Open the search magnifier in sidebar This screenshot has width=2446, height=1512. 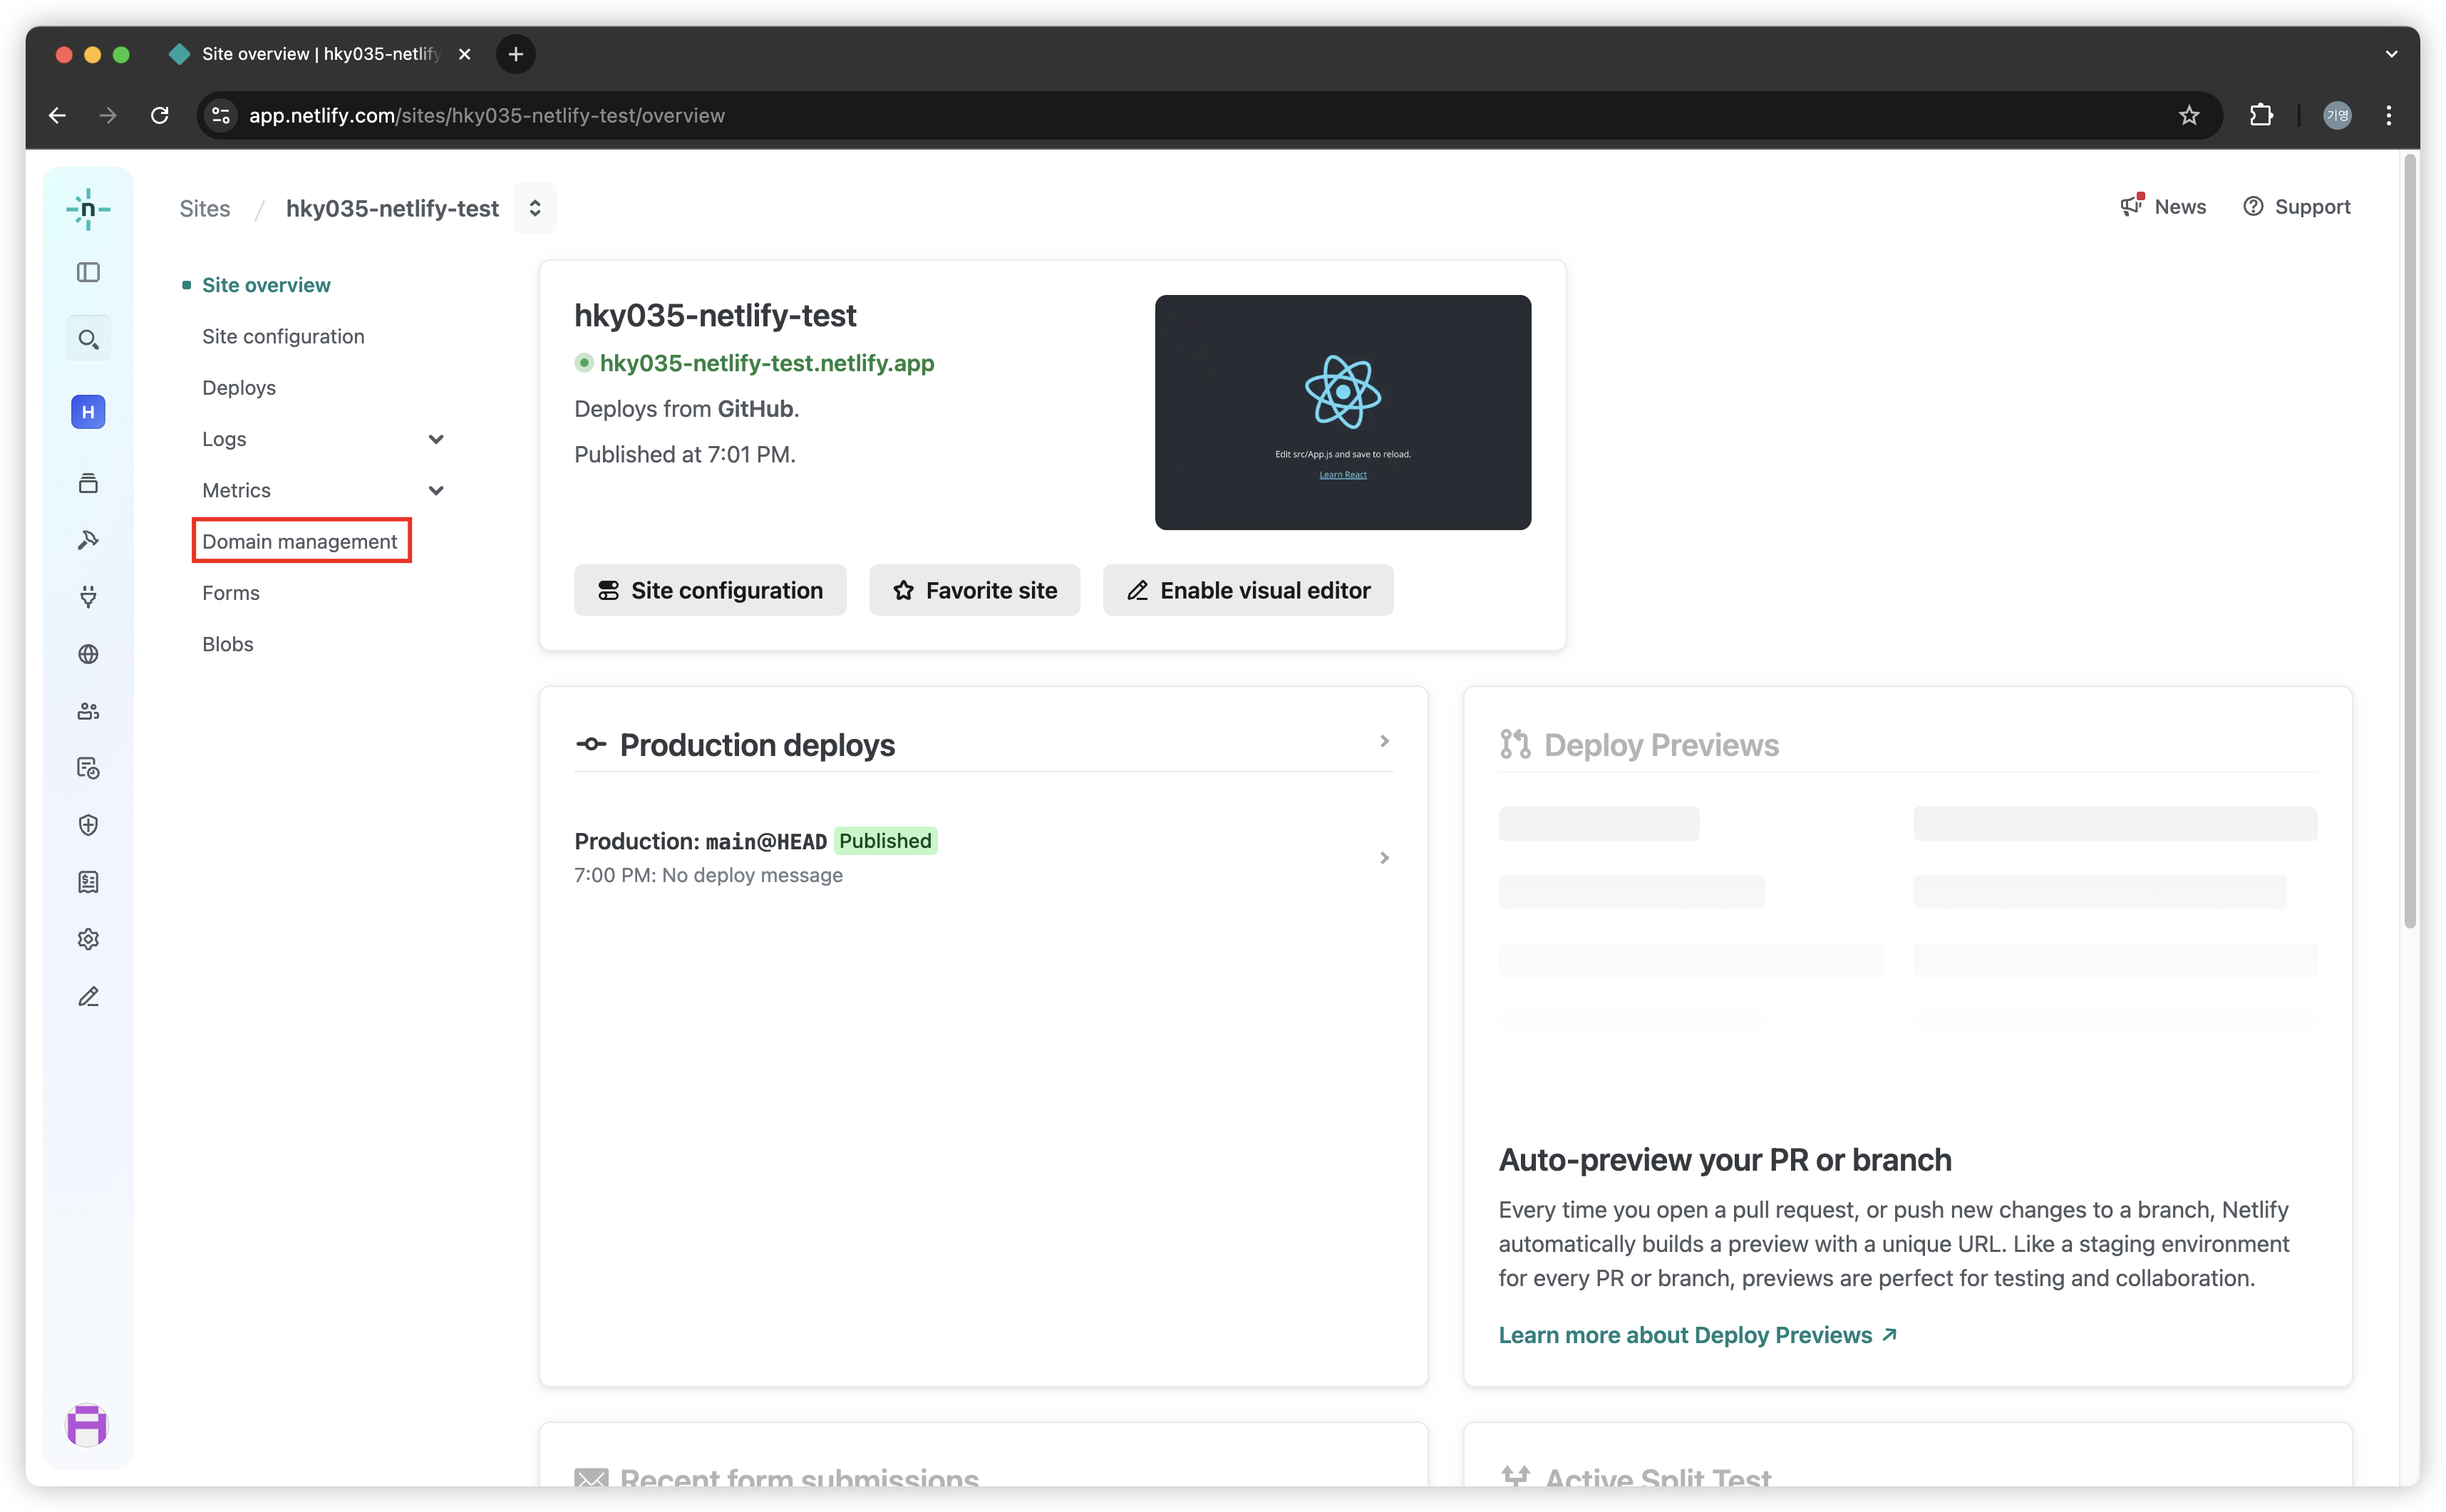pyautogui.click(x=88, y=339)
